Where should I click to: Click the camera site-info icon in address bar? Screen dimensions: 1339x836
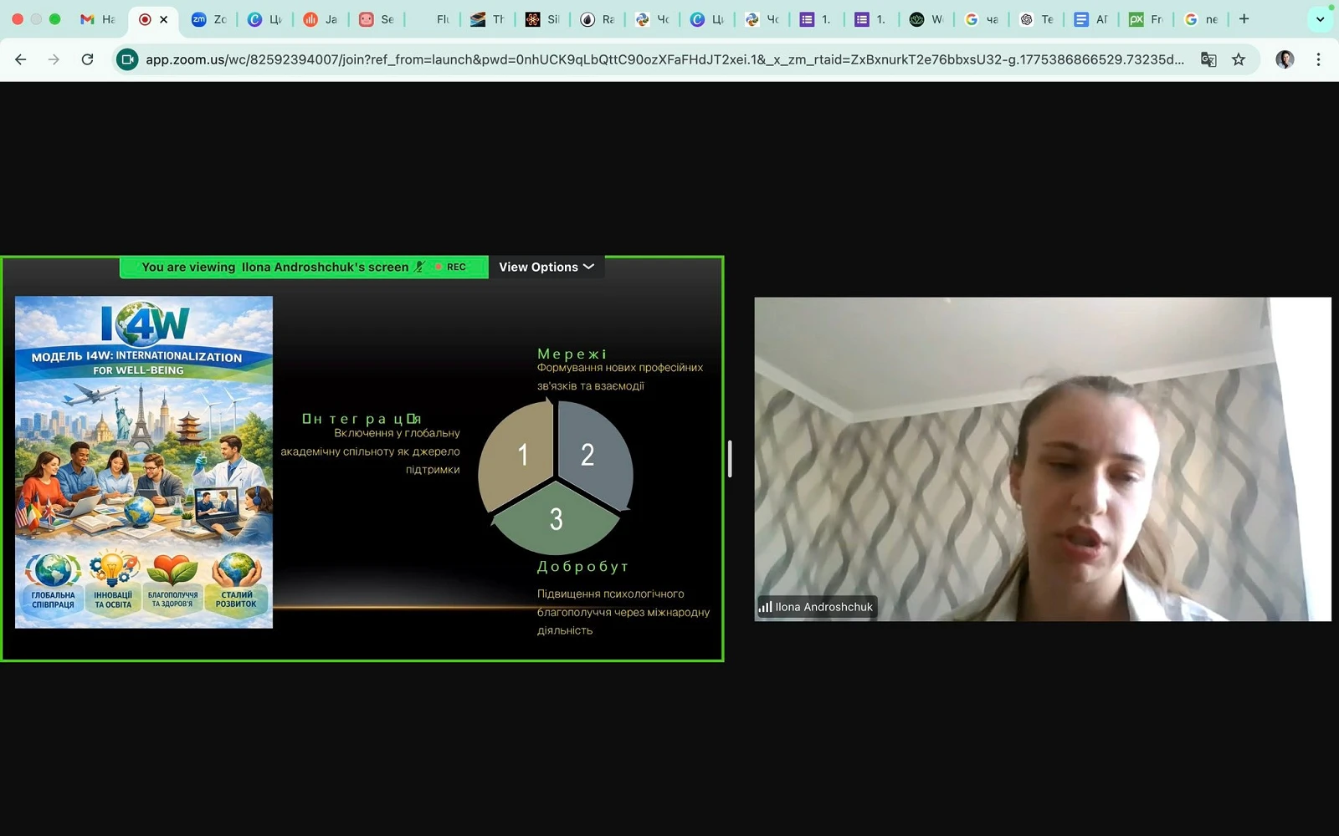127,59
